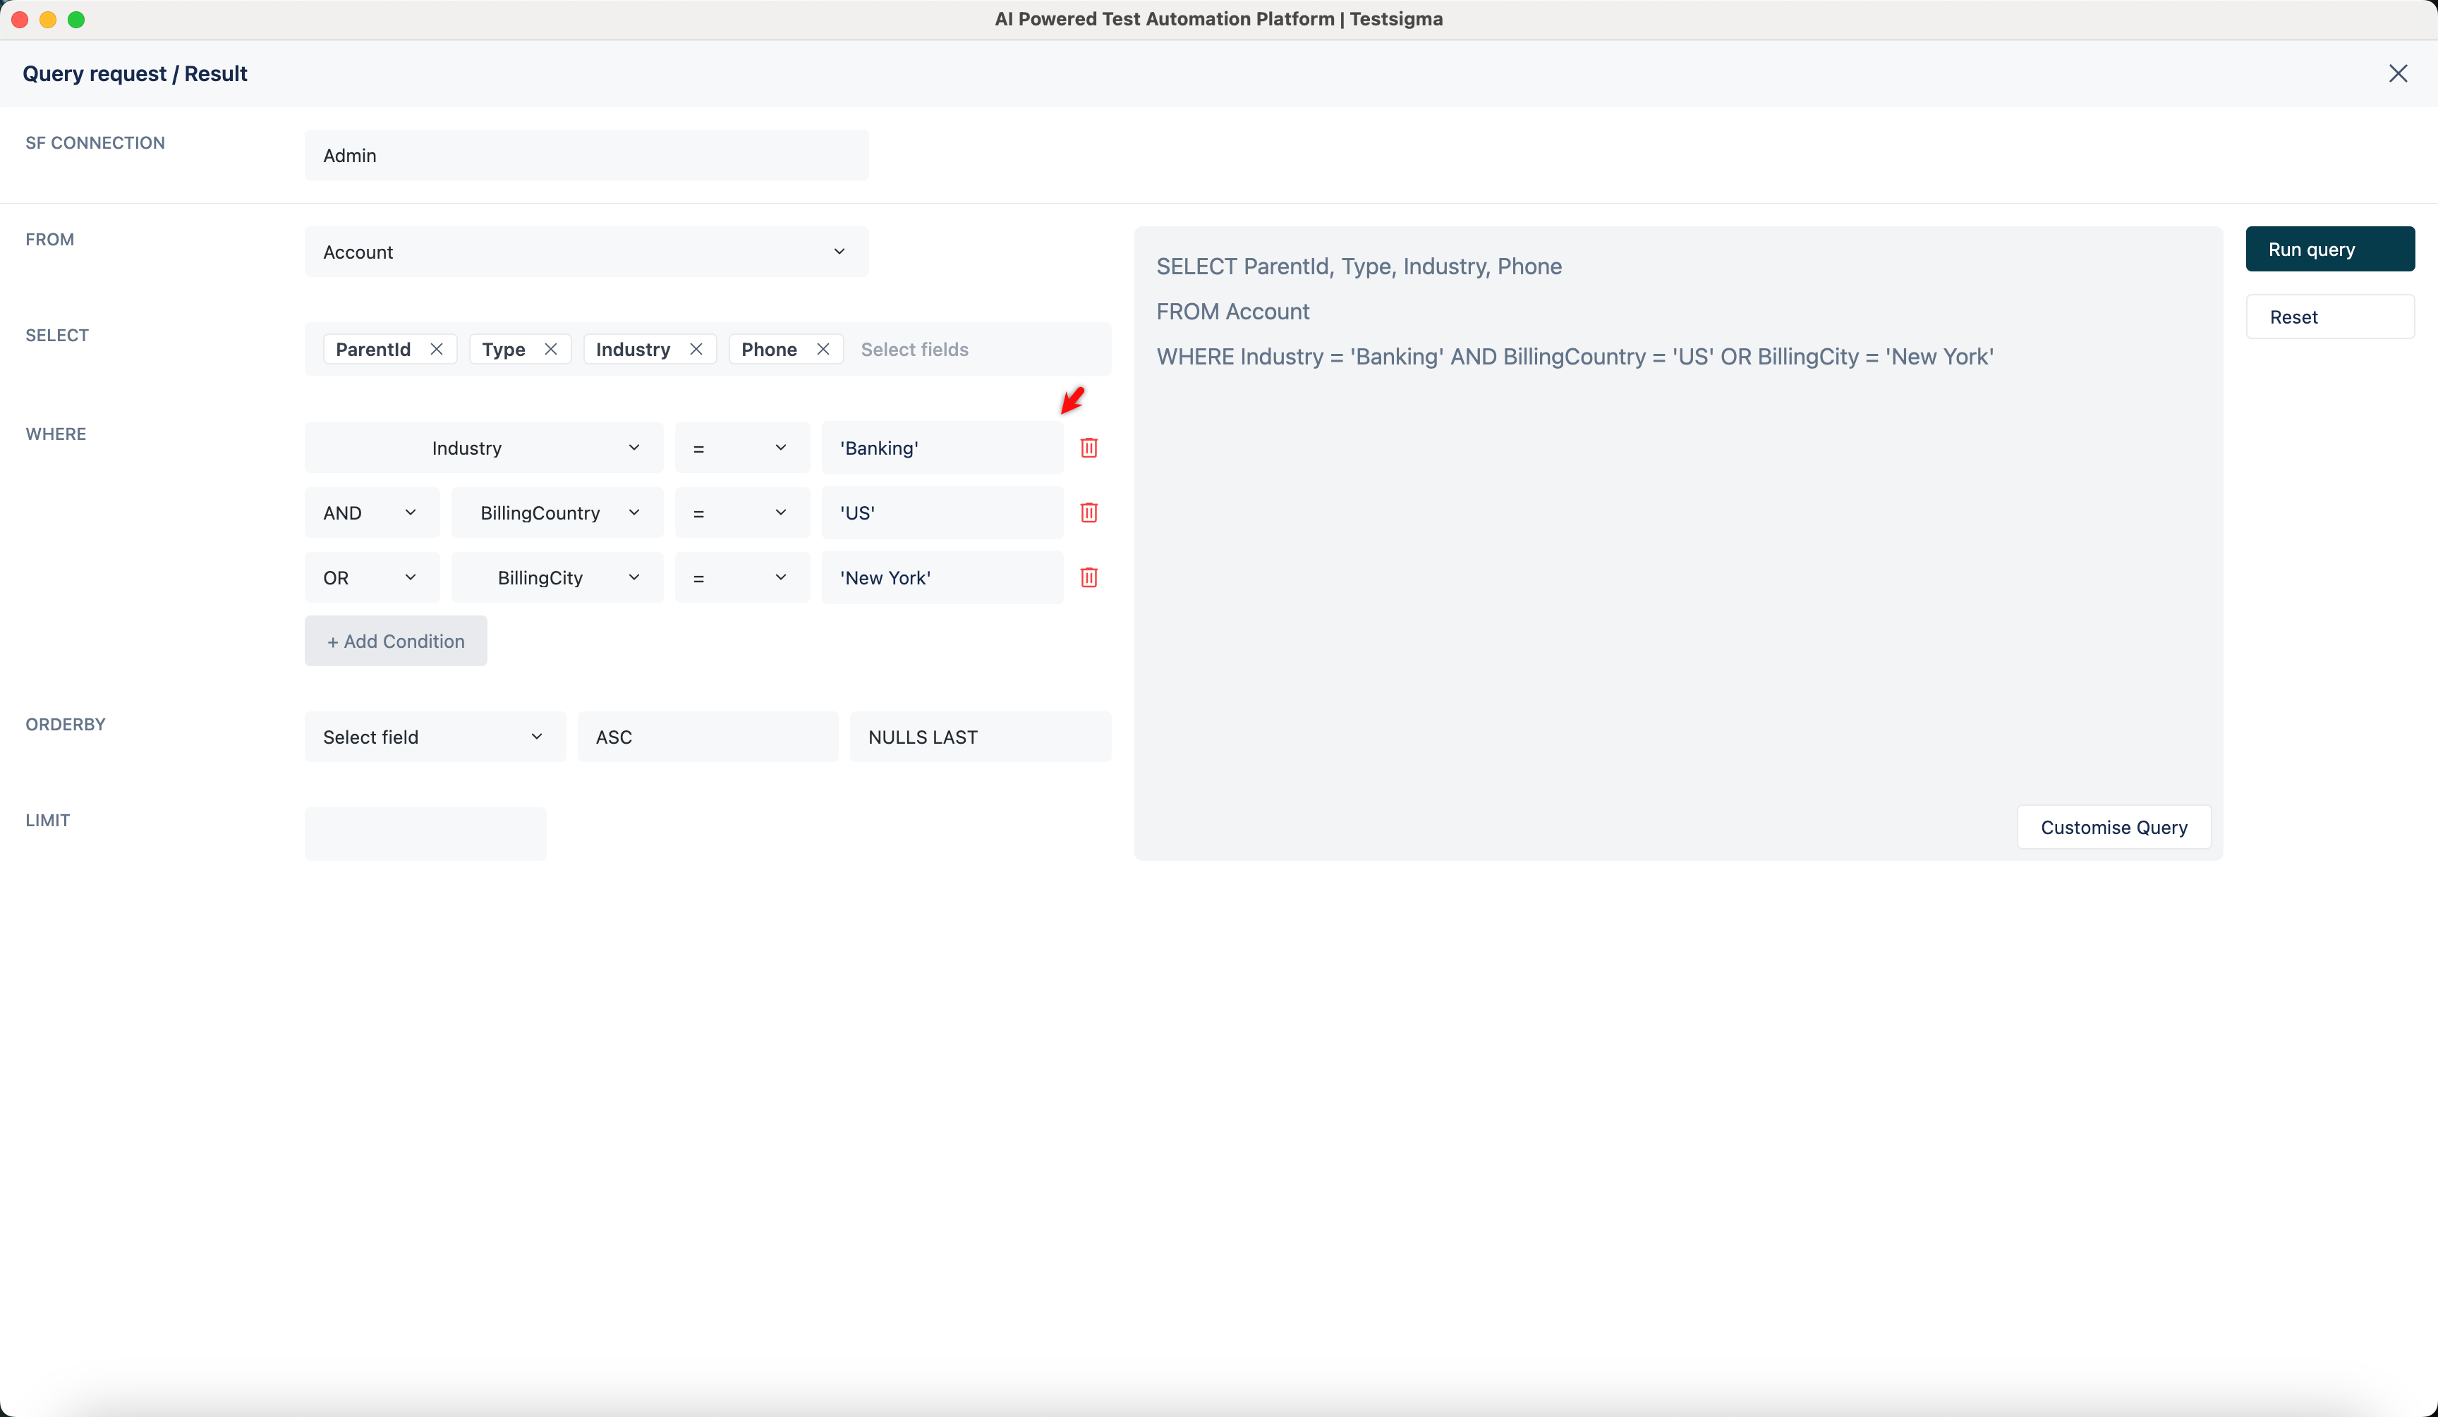Remove the Type field chip

coord(550,349)
